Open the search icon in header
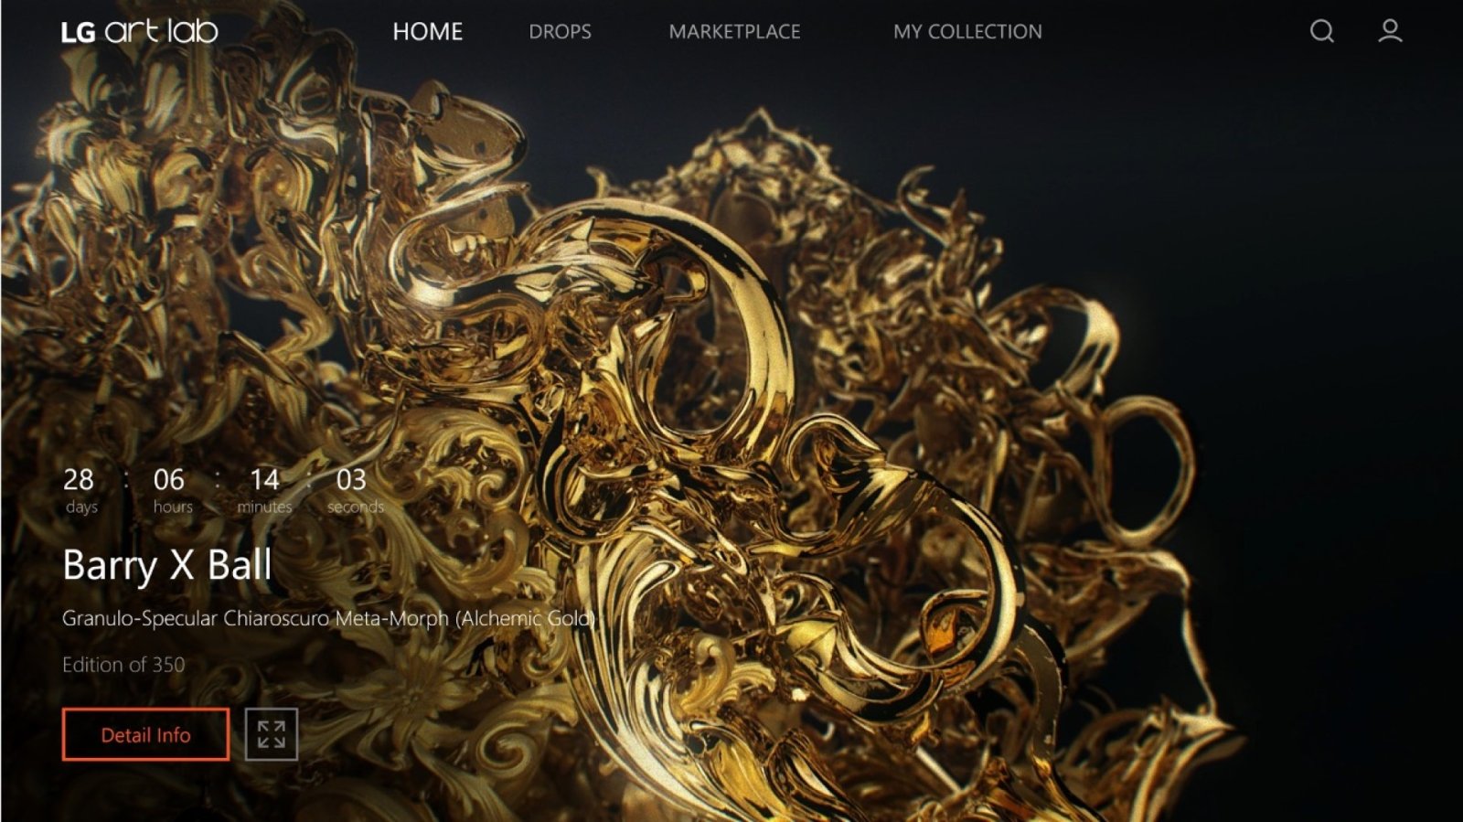 [1321, 31]
